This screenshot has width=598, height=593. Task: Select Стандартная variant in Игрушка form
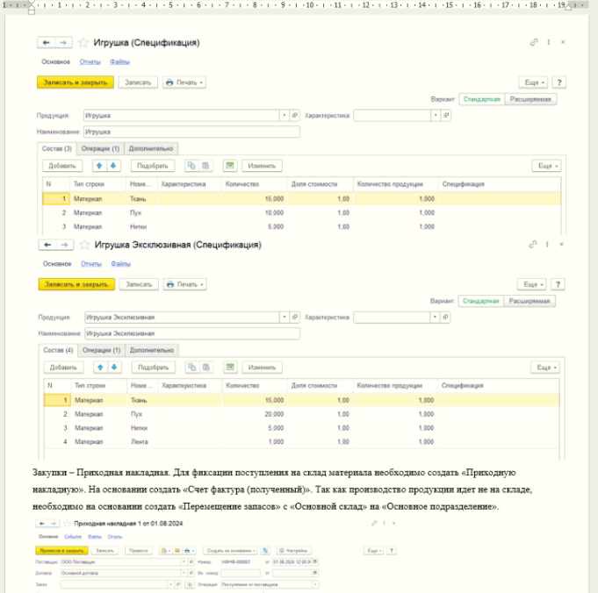(481, 99)
